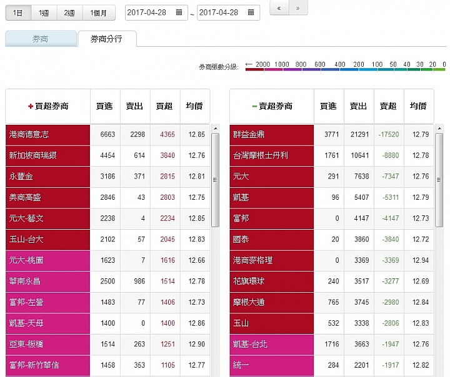
Task: Open the start date calendar icon
Action: click(x=179, y=12)
